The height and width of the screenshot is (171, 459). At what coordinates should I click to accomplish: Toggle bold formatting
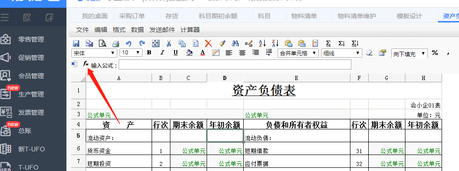click(149, 53)
